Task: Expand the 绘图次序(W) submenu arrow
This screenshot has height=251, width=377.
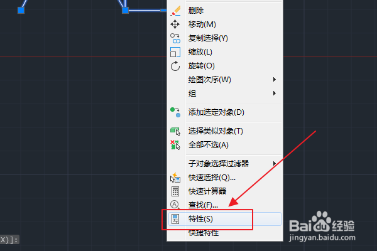Action: [x=275, y=80]
